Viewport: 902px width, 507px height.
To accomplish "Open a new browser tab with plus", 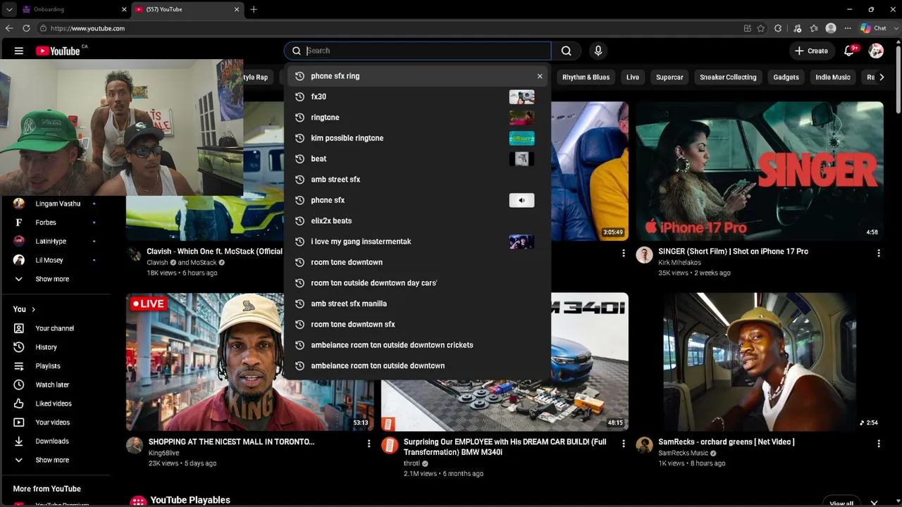I will pos(254,9).
